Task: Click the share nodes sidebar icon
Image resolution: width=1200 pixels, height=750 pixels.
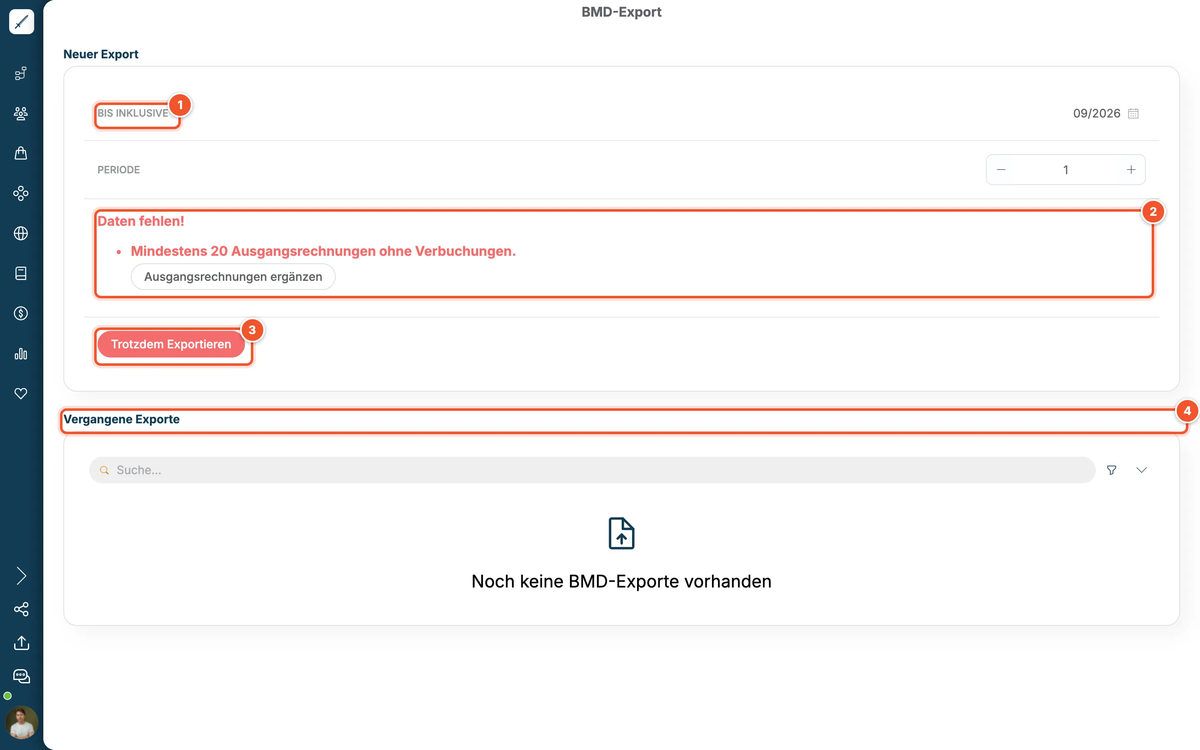Action: click(21, 609)
